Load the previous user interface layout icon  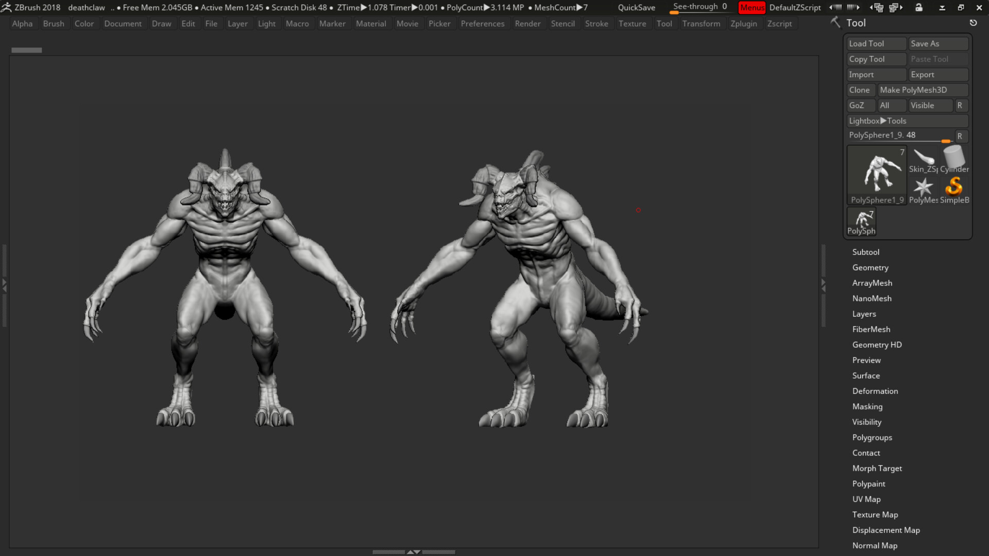click(x=876, y=7)
